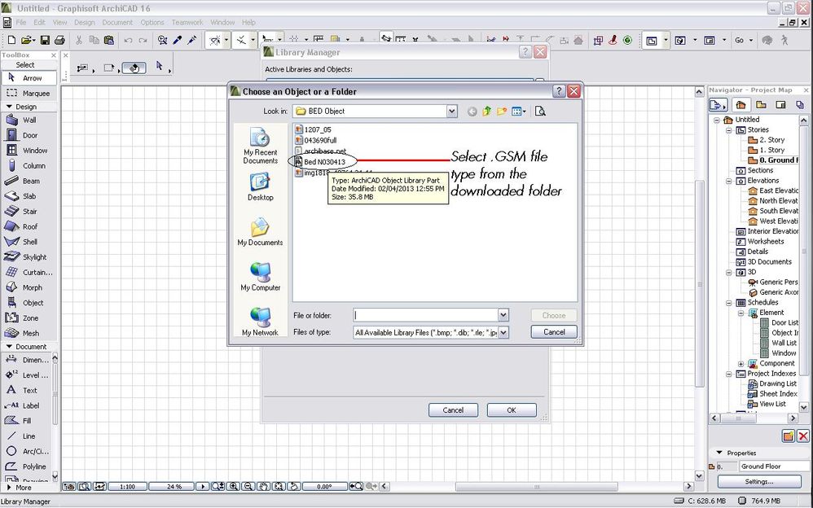Collapse the Properties panel section
Viewport: 813px width, 508px height.
point(719,453)
